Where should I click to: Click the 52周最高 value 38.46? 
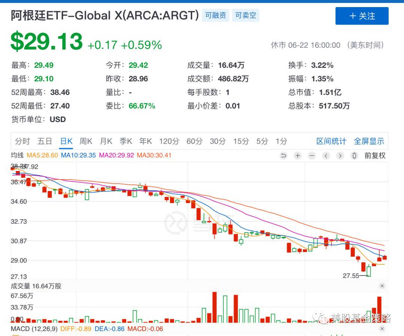pyautogui.click(x=60, y=92)
